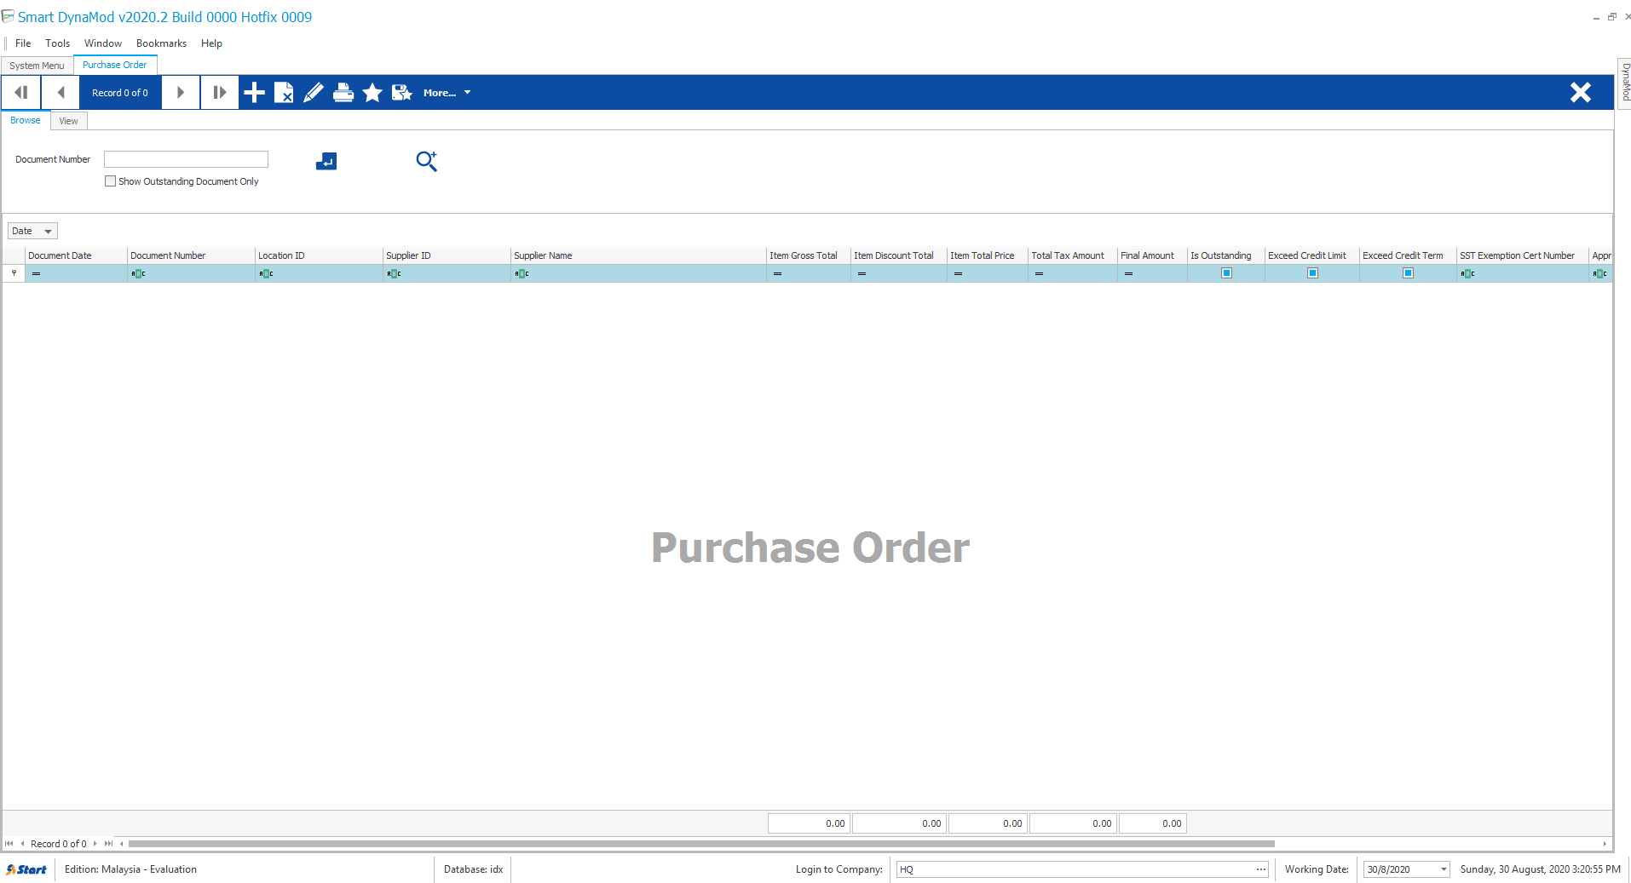The width and height of the screenshot is (1631, 883).
Task: Expand the More... toolbar dropdown
Action: click(x=447, y=93)
